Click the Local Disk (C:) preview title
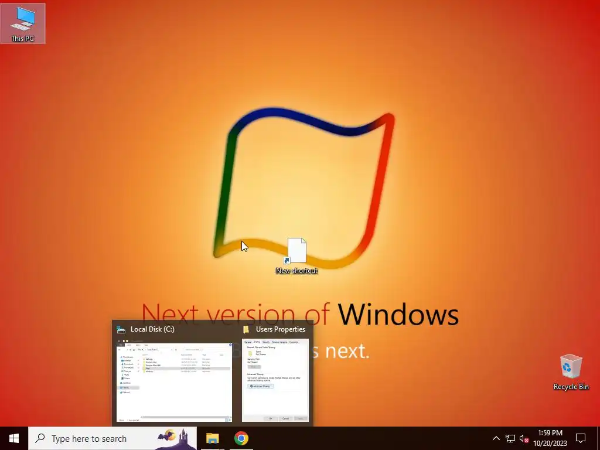The height and width of the screenshot is (450, 600). point(152,329)
